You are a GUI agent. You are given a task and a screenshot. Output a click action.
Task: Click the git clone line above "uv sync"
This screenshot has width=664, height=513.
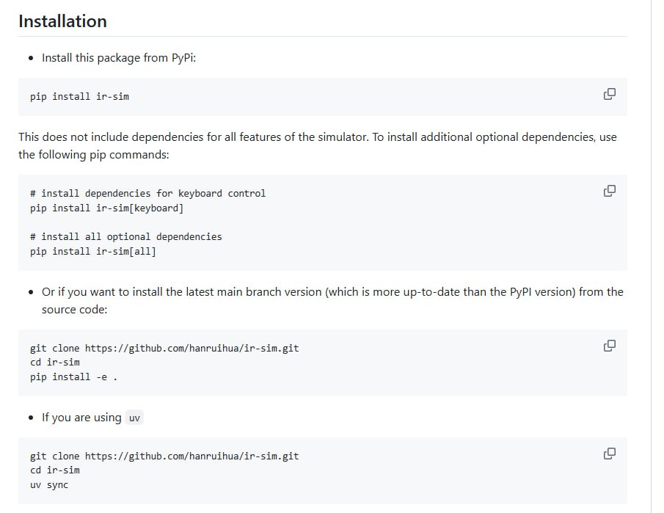point(164,456)
